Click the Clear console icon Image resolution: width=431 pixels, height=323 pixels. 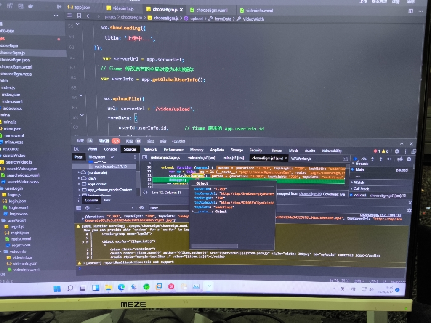pyautogui.click(x=88, y=208)
